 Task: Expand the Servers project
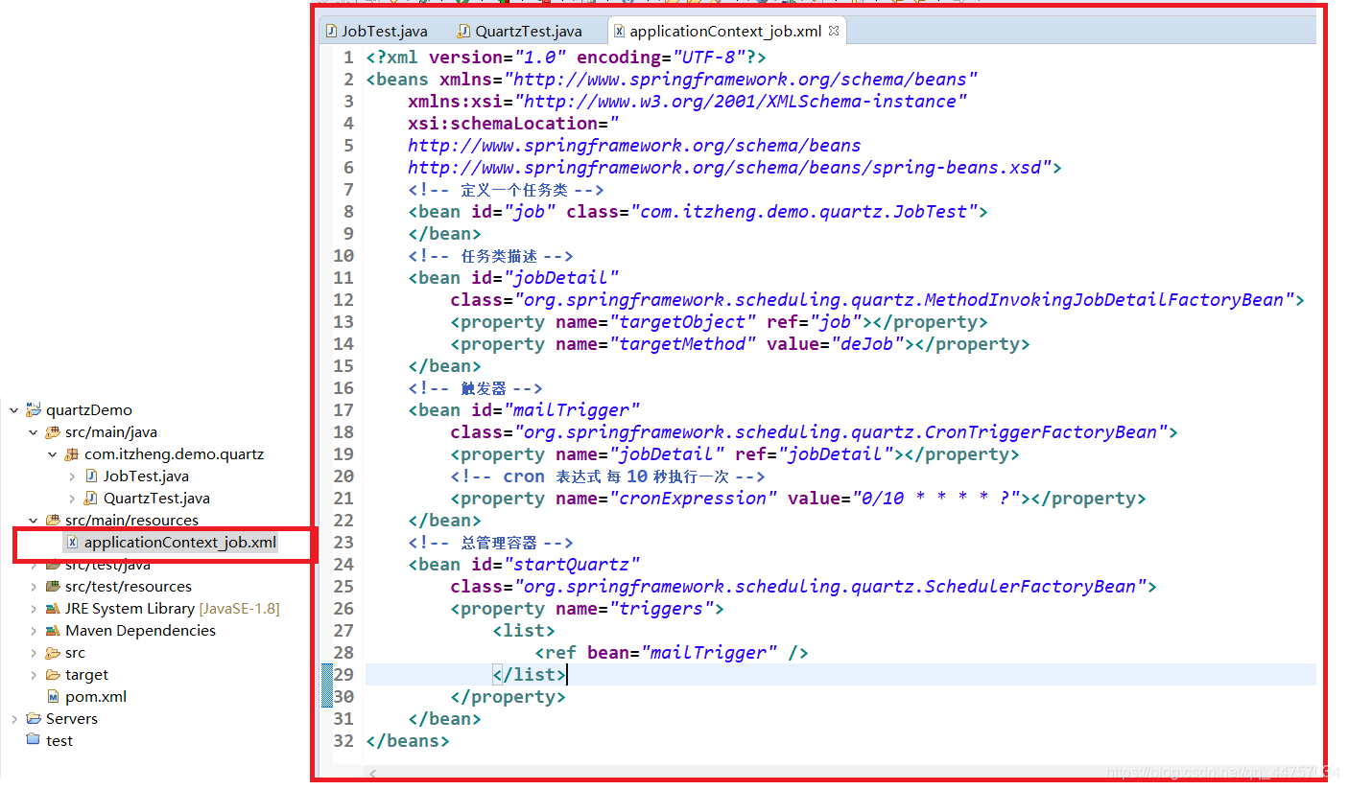pos(13,719)
